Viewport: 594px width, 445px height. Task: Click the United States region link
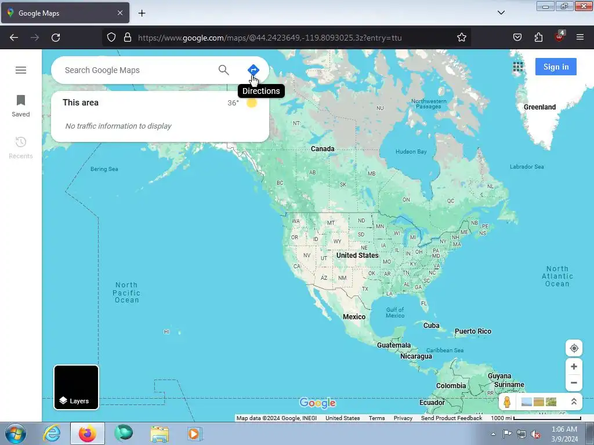(342, 418)
